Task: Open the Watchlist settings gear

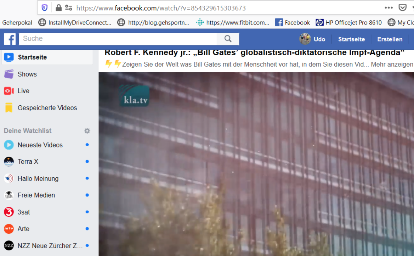Action: coord(87,130)
